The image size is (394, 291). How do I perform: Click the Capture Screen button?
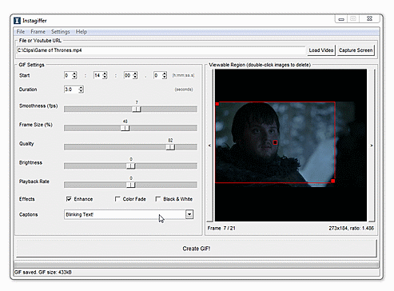(356, 50)
